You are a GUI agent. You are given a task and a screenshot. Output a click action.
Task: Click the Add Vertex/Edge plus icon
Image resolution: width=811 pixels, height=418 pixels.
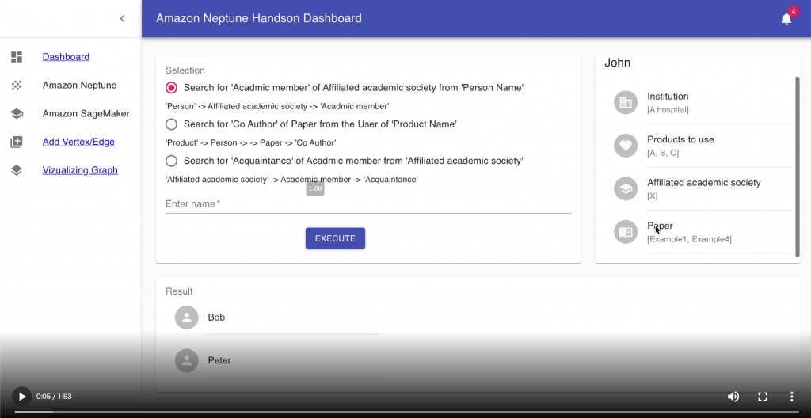[17, 142]
